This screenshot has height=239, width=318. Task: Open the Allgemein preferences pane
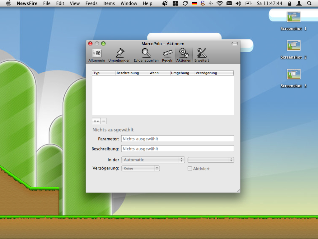[97, 55]
